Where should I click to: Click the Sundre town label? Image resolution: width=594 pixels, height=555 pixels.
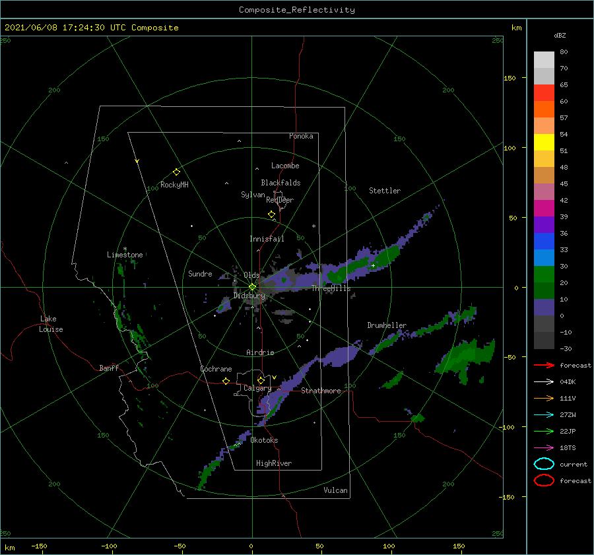(200, 273)
